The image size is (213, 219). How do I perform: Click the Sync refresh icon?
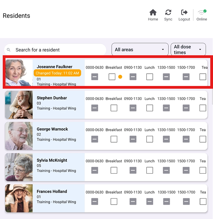[168, 13]
